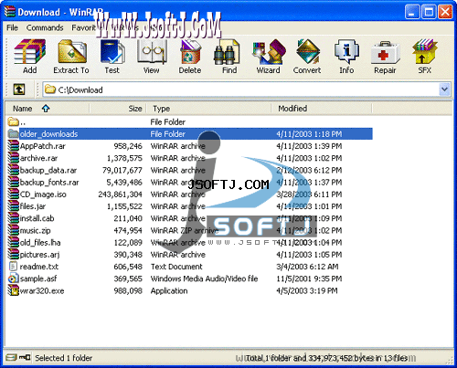The width and height of the screenshot is (457, 368).
Task: Click the key icon in status bar
Action: [25, 357]
